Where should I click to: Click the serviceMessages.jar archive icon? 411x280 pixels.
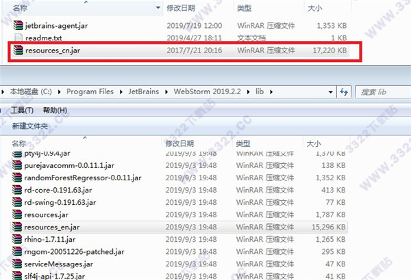coord(17,264)
